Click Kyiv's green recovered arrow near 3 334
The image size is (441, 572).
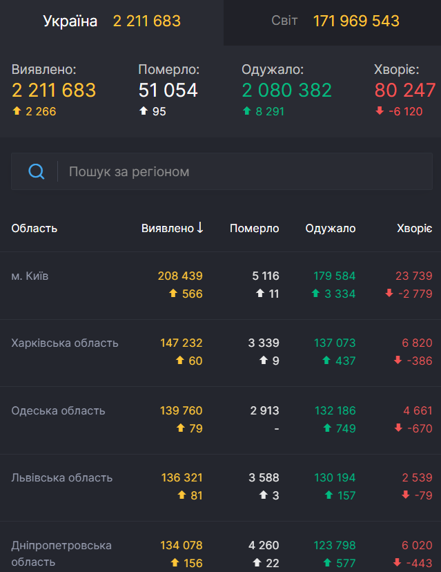click(315, 294)
